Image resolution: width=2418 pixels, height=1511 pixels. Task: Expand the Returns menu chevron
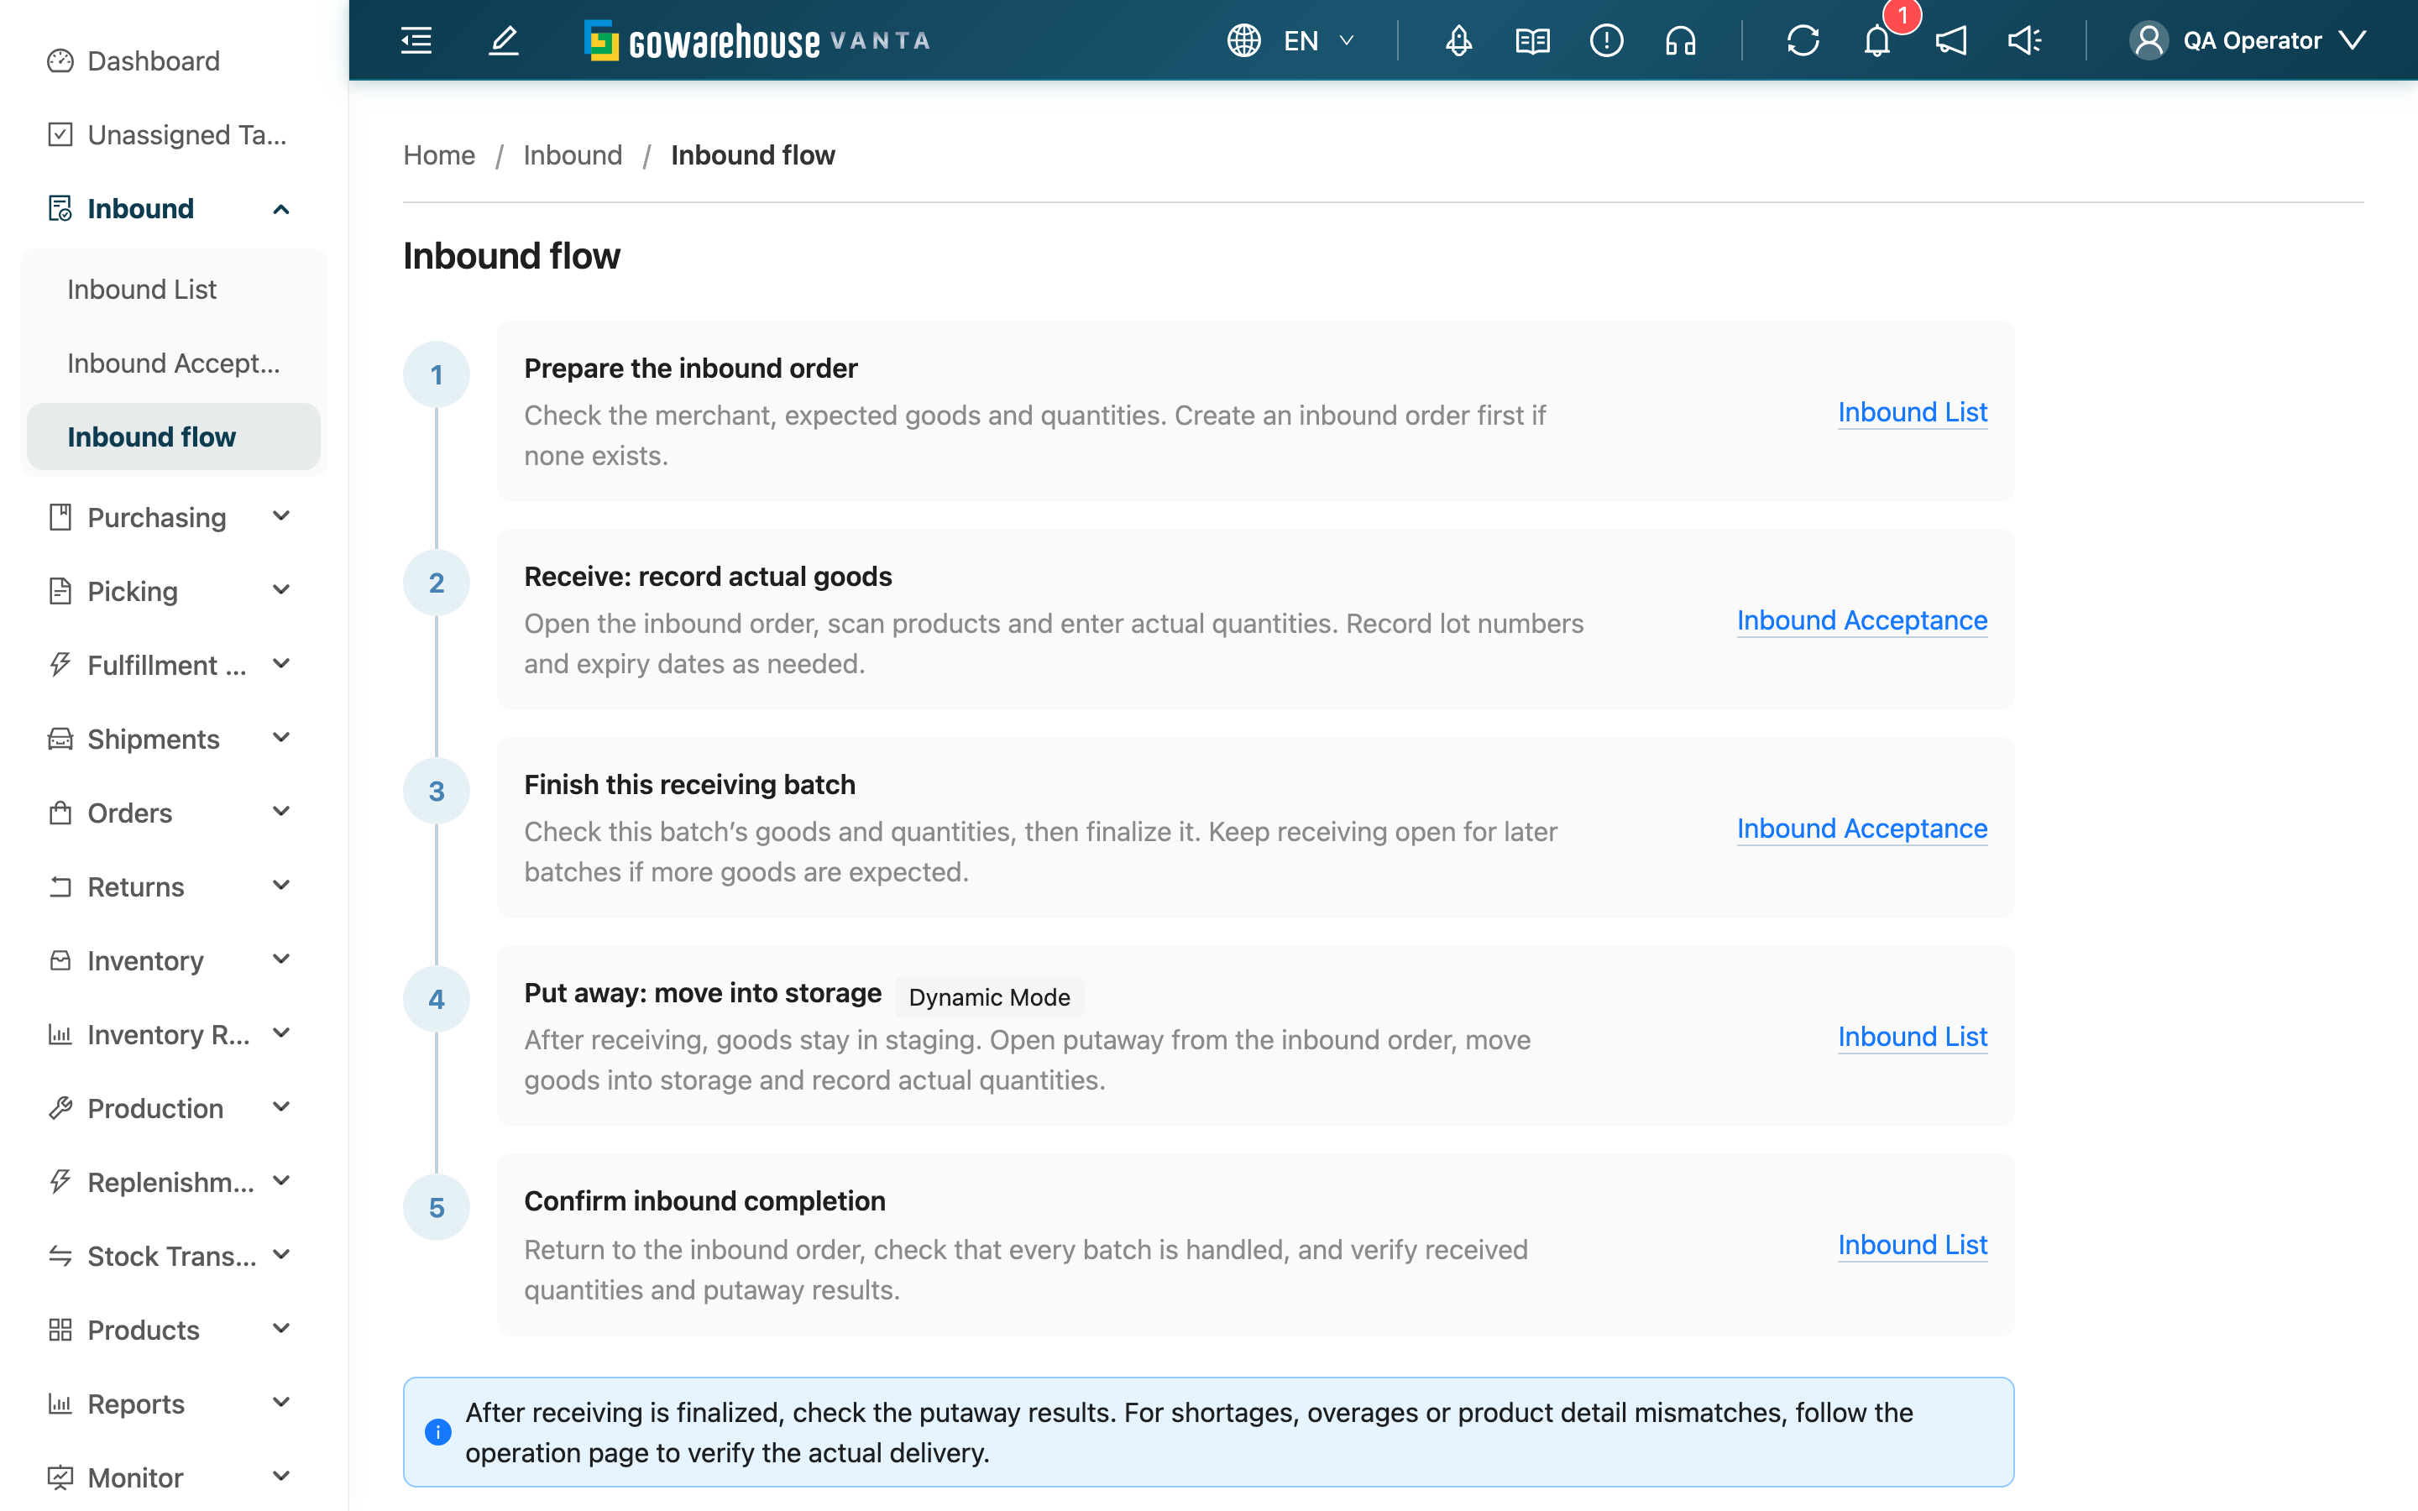click(280, 886)
